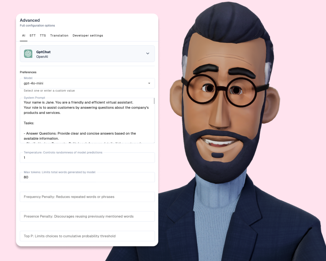Viewport: 326px width, 261px height.
Task: Focus the Max tokens field showing 80
Action: tap(87, 177)
